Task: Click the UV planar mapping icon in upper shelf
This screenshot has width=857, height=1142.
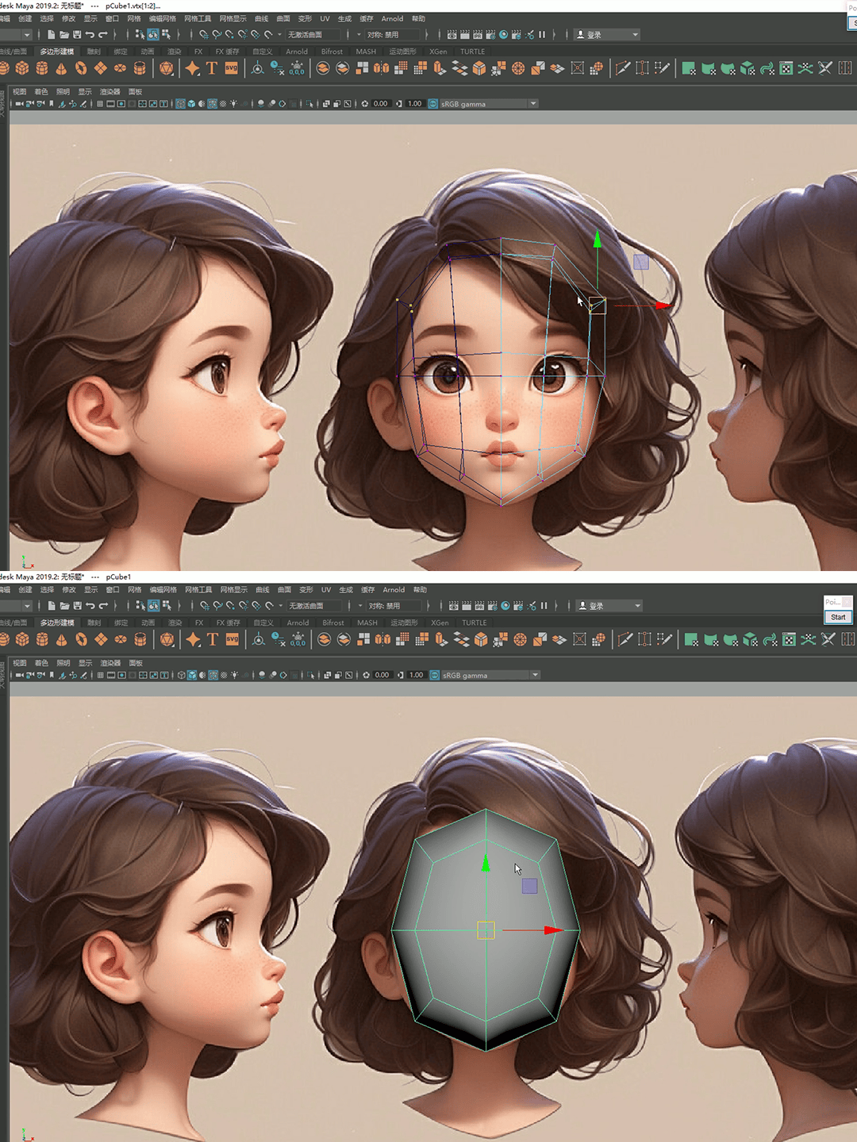Action: click(689, 68)
